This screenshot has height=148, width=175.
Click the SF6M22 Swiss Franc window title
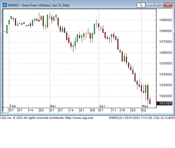click(x=39, y=5)
